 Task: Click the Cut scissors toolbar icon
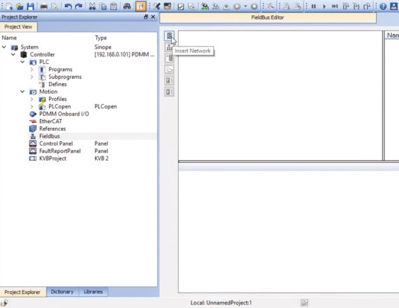92,7
